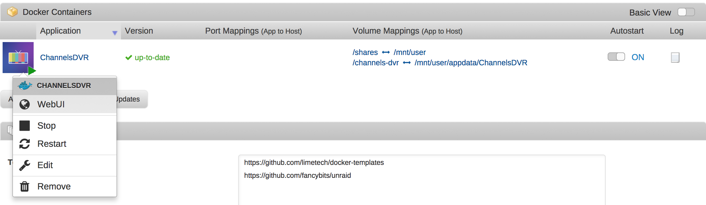The width and height of the screenshot is (706, 205).
Task: Sort by Application column arrow
Action: (x=115, y=33)
